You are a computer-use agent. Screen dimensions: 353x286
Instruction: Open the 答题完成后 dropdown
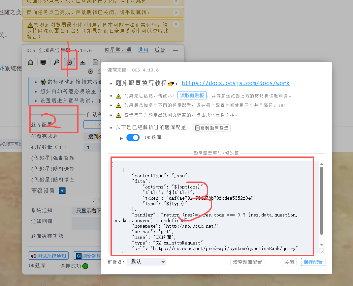point(92,136)
